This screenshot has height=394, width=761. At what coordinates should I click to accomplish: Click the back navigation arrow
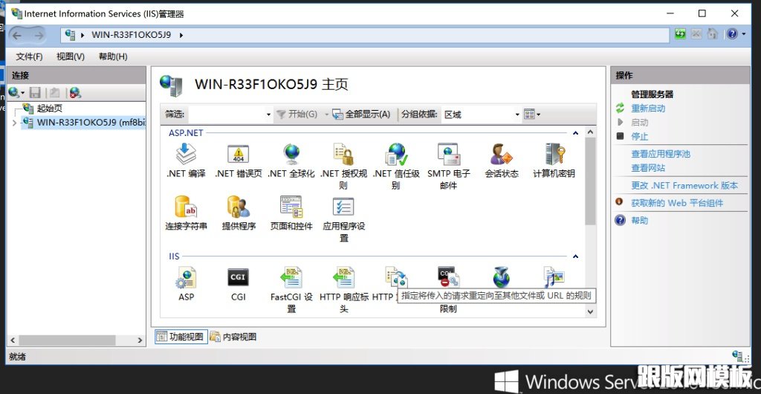pos(17,36)
